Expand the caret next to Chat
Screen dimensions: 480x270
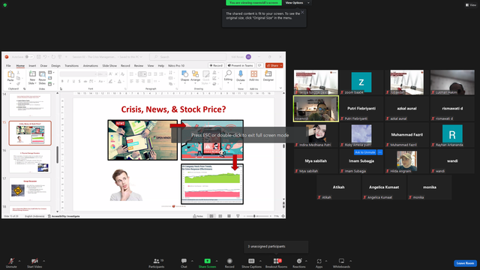(x=192, y=261)
